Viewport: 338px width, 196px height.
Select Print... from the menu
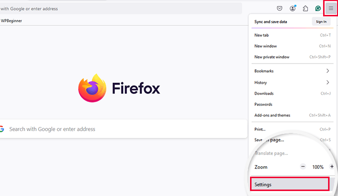[x=292, y=130]
